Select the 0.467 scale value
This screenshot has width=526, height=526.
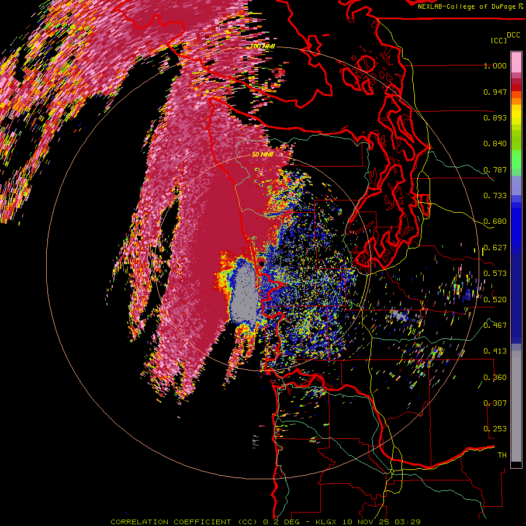click(x=495, y=326)
